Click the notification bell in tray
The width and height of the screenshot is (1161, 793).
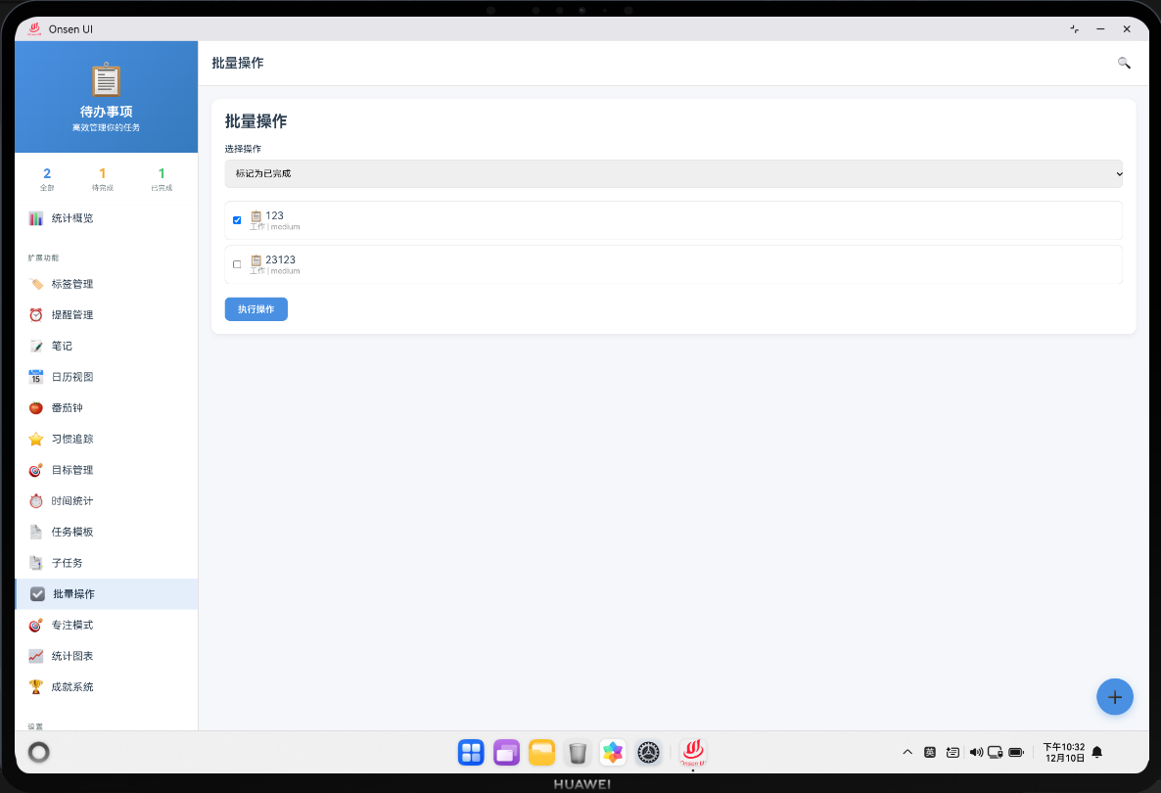(x=1097, y=752)
